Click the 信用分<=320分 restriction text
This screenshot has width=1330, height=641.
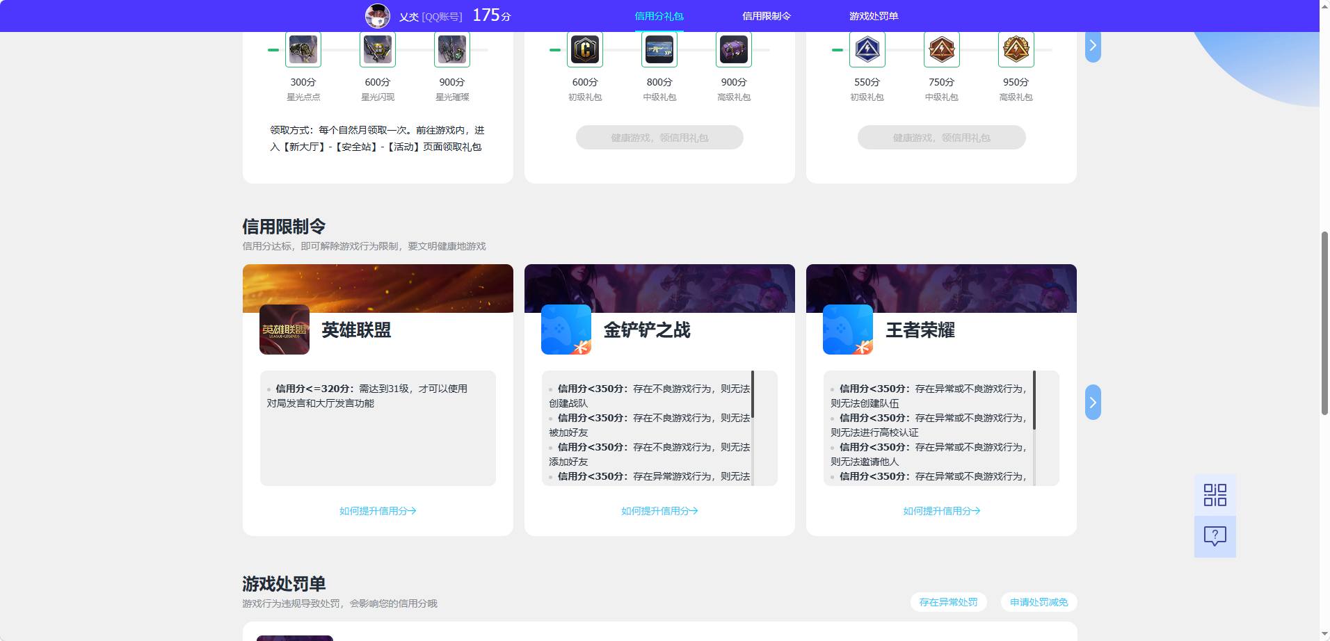pos(367,396)
